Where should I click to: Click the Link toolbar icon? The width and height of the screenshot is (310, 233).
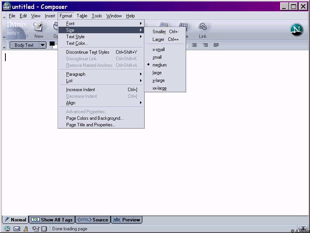coord(203,27)
